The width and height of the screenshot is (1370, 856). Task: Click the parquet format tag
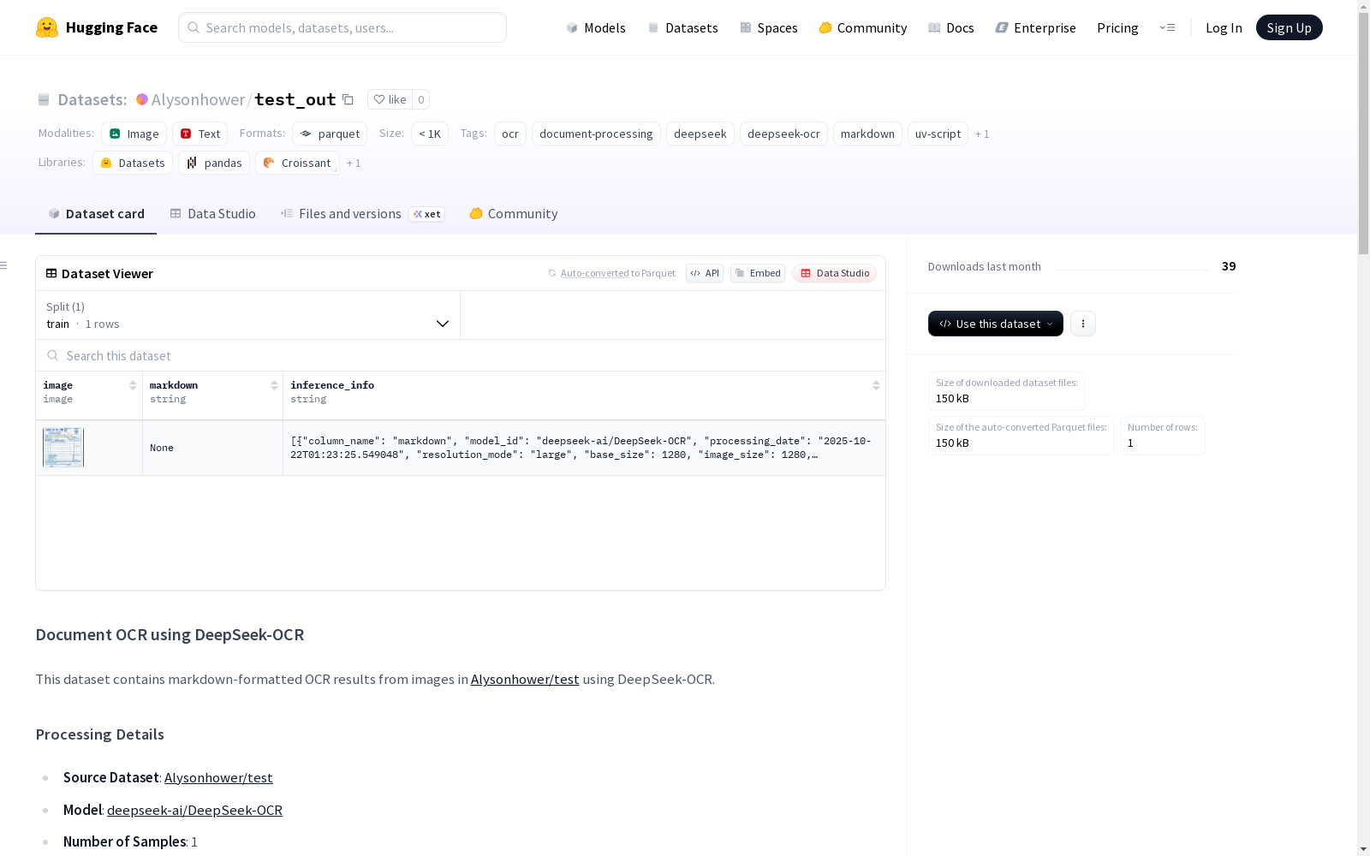point(330,134)
